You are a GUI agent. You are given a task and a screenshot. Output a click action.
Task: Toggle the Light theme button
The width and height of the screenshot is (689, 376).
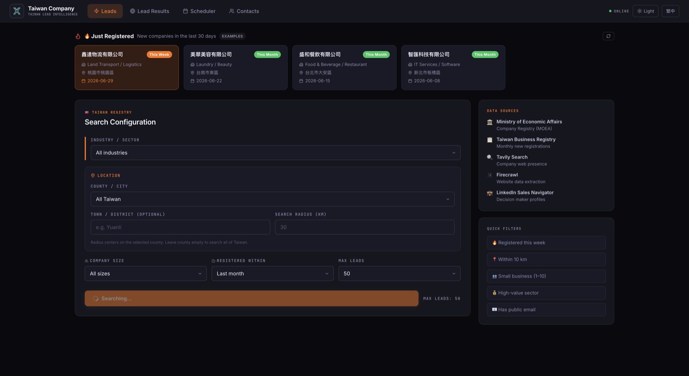[x=645, y=11]
